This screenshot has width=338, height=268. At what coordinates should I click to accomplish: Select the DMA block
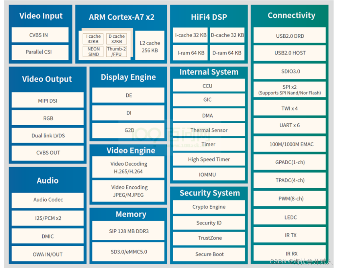point(209,115)
